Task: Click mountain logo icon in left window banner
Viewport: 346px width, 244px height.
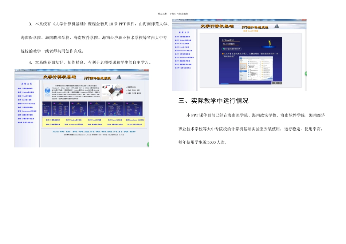Action: tap(119, 77)
